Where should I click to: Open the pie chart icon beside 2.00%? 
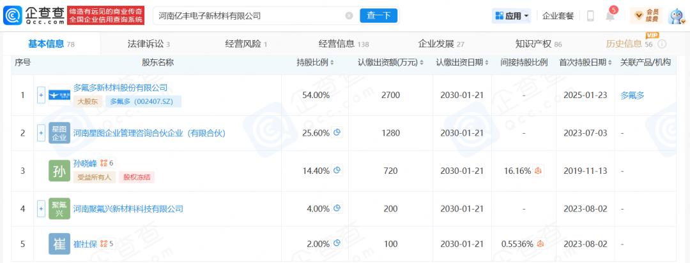coord(337,243)
